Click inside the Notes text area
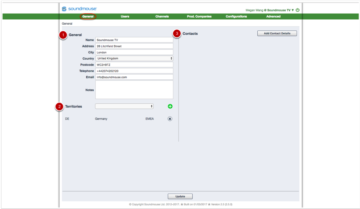This screenshot has height=209, width=360. pyautogui.click(x=134, y=90)
